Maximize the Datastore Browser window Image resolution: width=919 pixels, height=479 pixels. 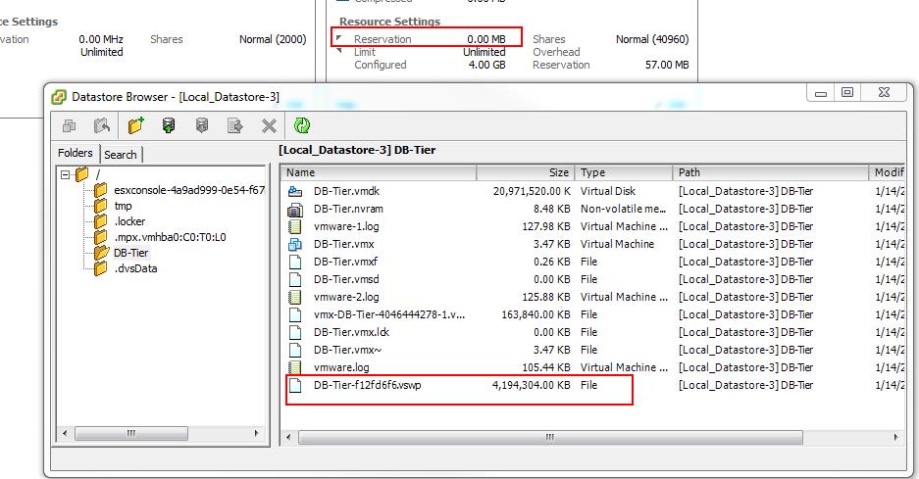click(x=846, y=92)
